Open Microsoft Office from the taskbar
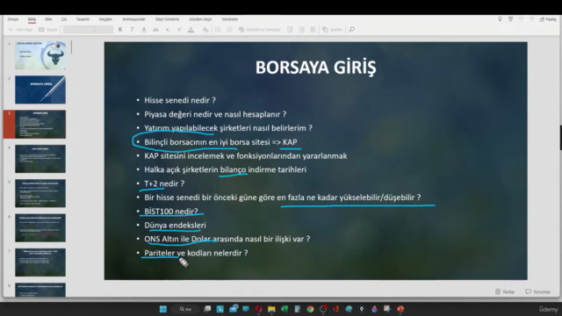 [335, 309]
